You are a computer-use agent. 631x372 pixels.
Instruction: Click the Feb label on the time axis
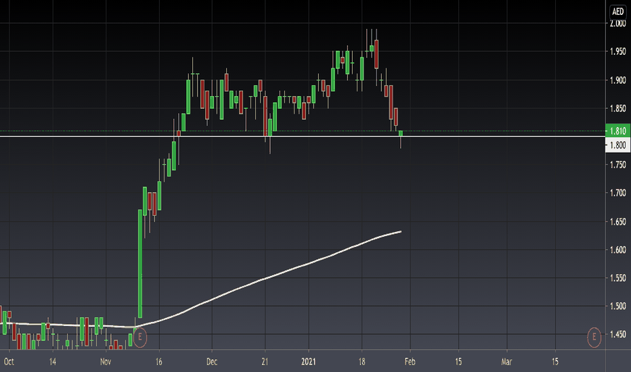(x=410, y=362)
